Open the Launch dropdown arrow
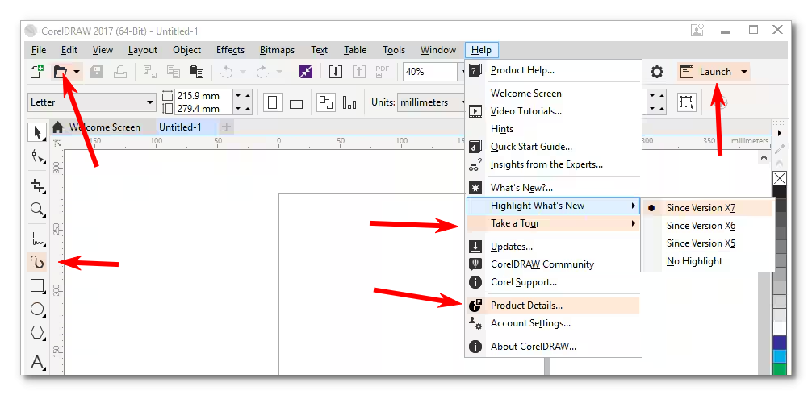The image size is (812, 395). (x=744, y=72)
